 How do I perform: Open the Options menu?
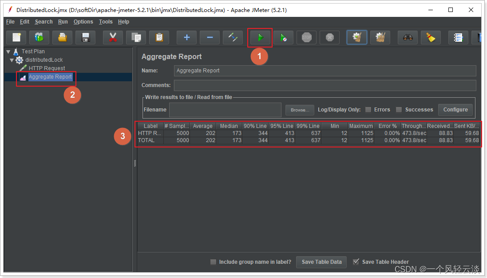[x=83, y=22]
